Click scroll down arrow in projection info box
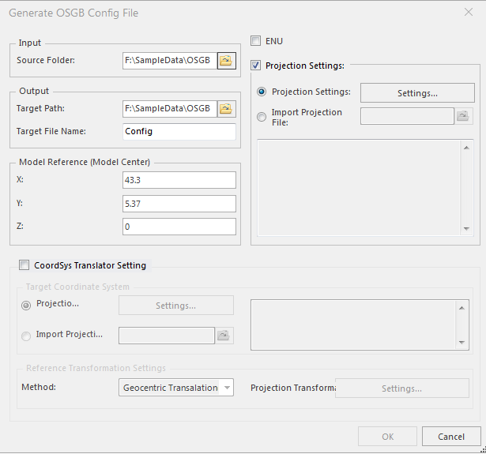The height and width of the screenshot is (454, 486). tap(465, 228)
